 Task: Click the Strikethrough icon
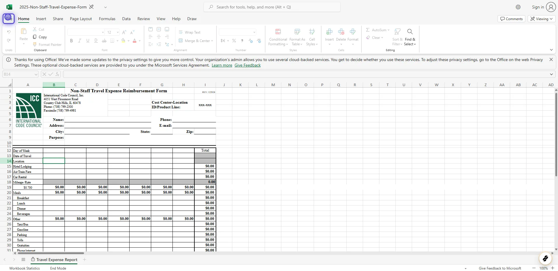(x=104, y=41)
